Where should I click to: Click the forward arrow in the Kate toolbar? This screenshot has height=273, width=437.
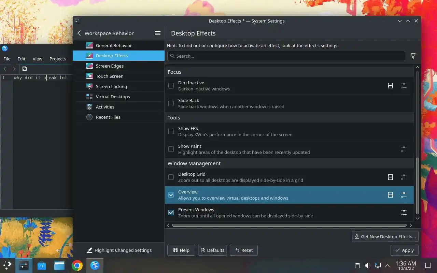(14, 69)
